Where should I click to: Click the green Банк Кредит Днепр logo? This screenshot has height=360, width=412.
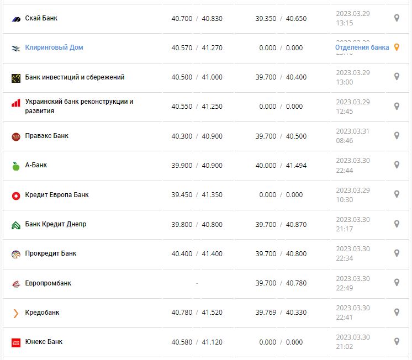tap(16, 225)
